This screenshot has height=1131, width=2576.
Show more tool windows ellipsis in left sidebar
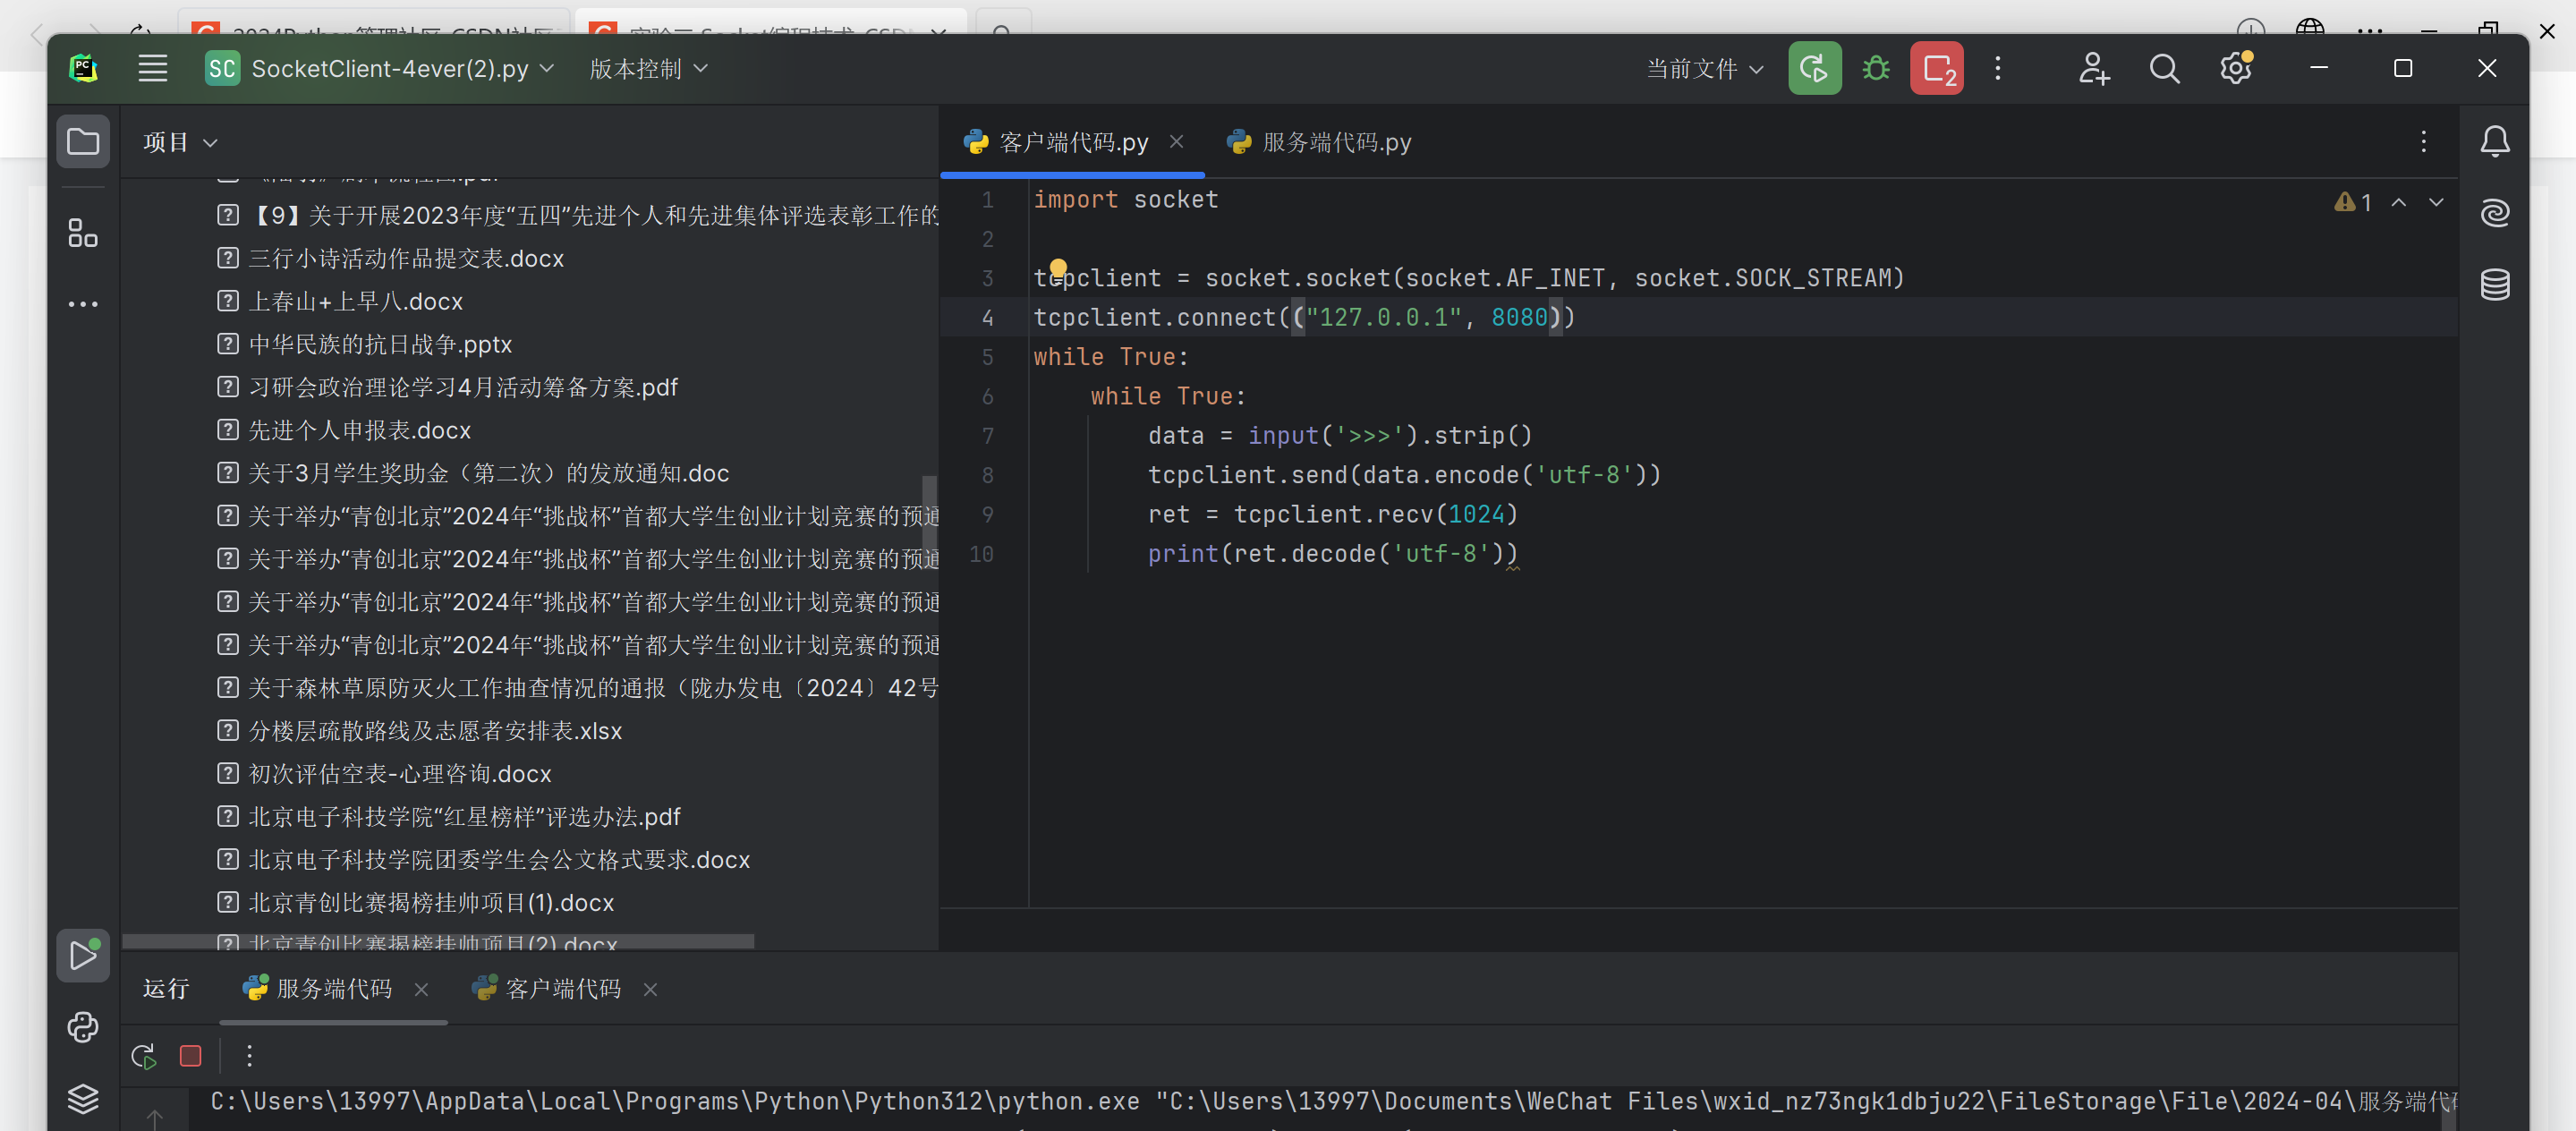[83, 304]
